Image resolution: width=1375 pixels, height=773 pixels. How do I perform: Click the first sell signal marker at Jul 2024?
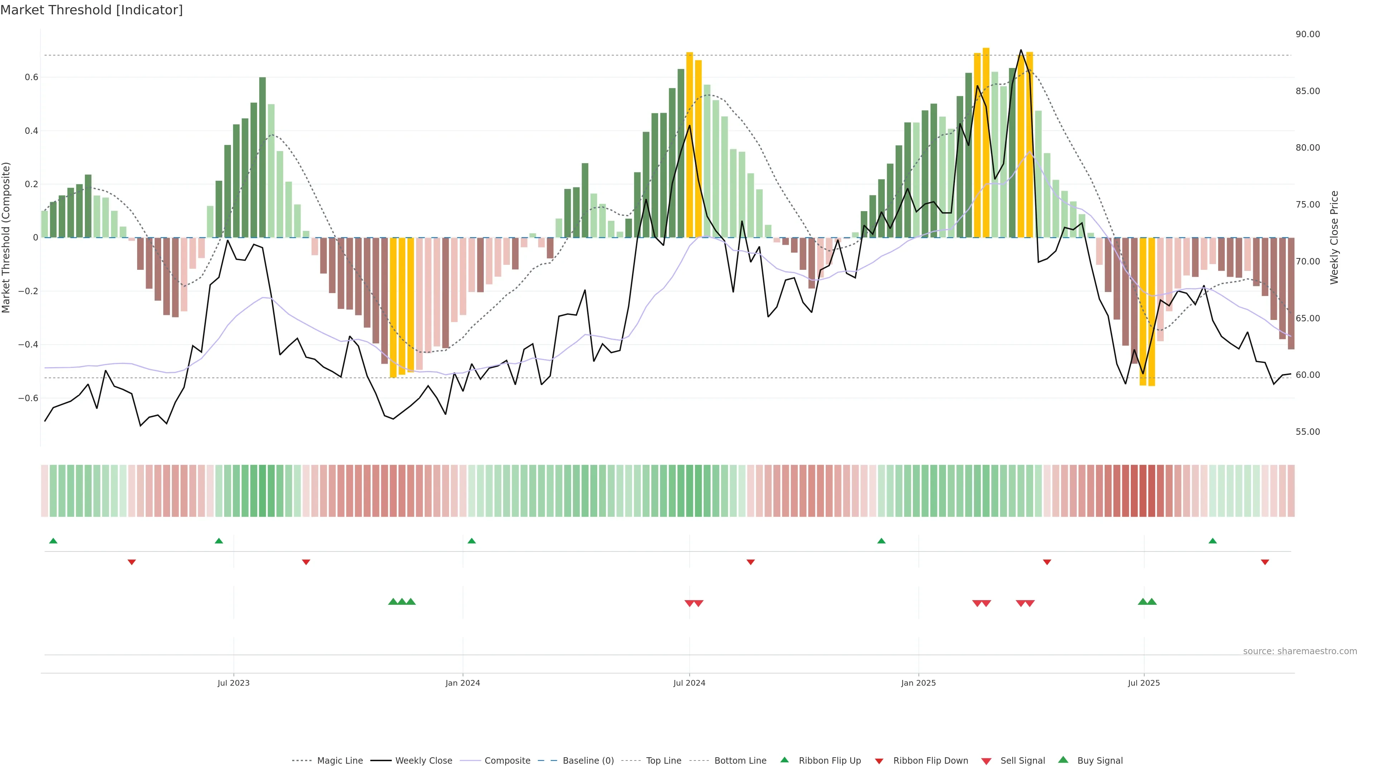[x=689, y=603]
